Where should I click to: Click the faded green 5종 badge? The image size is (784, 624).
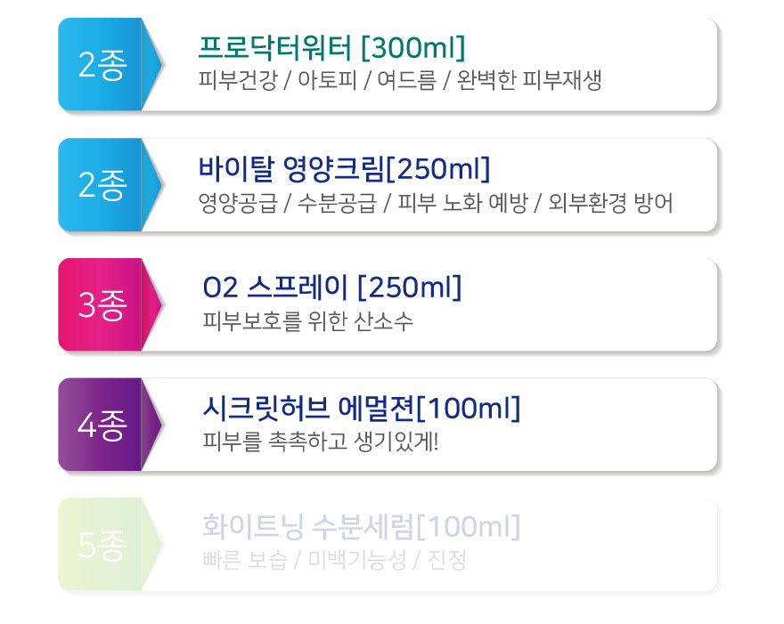click(x=109, y=545)
